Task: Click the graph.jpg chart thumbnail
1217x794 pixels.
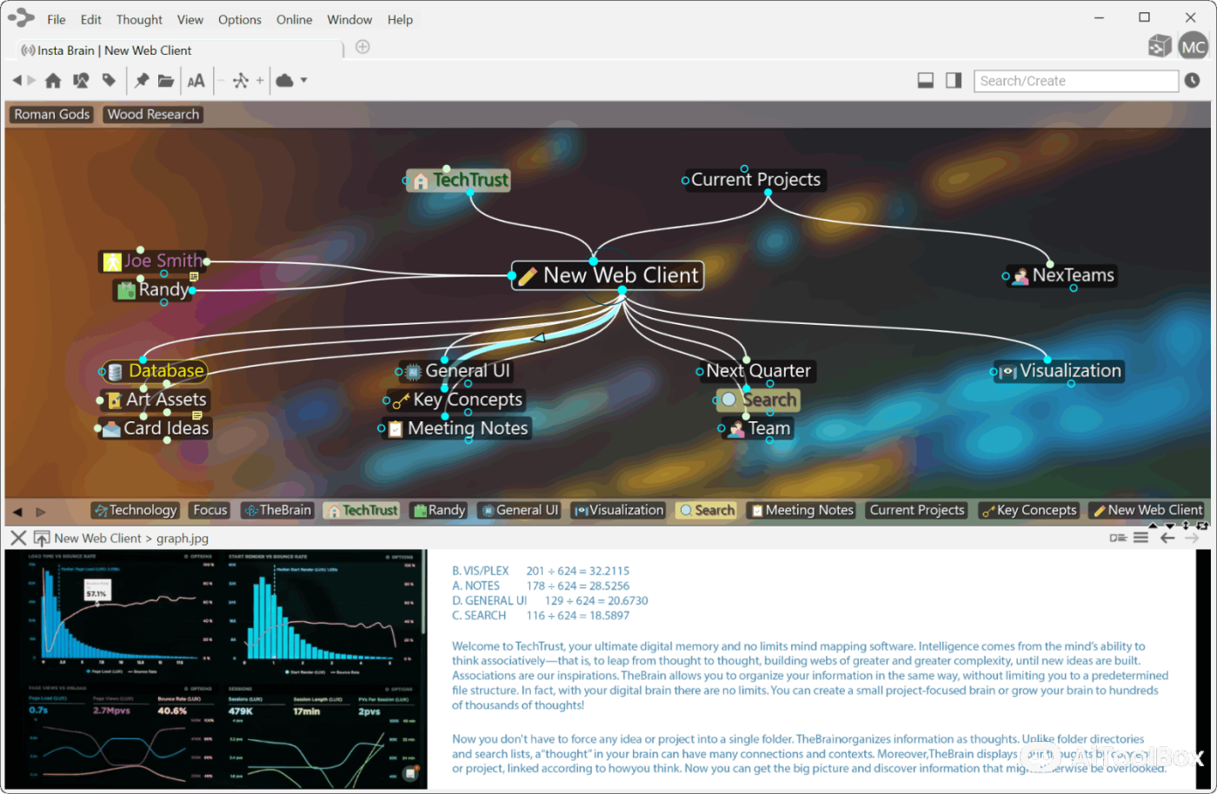Action: click(215, 669)
